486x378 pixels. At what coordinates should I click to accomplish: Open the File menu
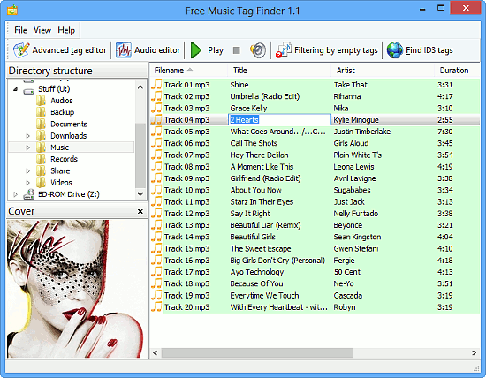click(x=20, y=30)
